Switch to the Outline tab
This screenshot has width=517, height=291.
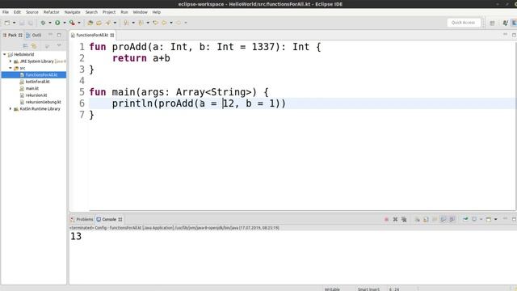tap(34, 35)
